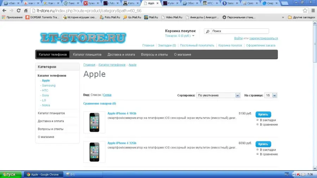Click iPhone 4 32Gb product thumbnail
Screen dimensions: 317x178
94,152
